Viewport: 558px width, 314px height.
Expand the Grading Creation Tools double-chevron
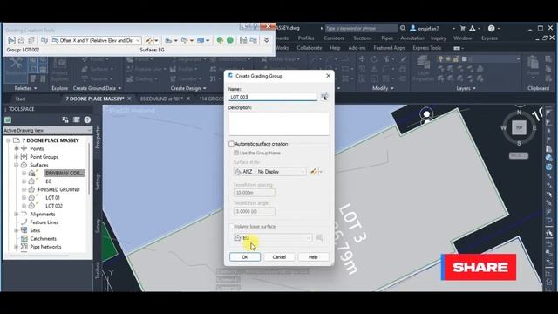[x=266, y=40]
